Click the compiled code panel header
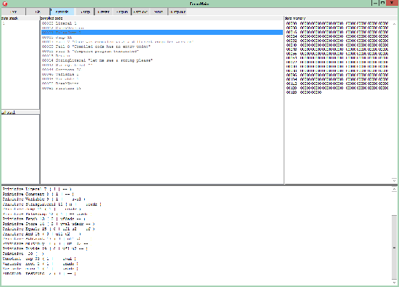 point(162,18)
